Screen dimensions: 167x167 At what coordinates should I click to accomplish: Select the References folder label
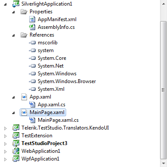click(42, 35)
